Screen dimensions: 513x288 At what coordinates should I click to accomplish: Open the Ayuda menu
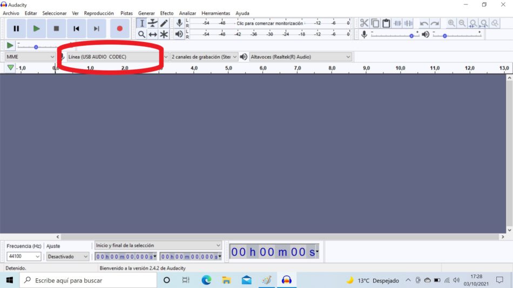[x=242, y=13]
